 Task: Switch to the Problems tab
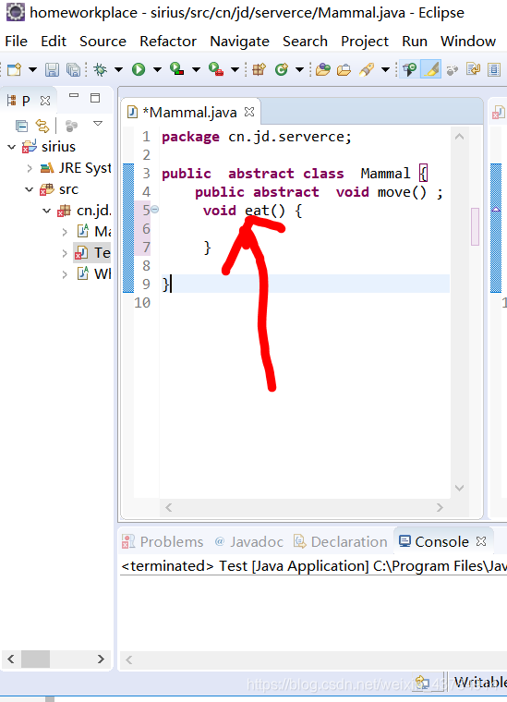tap(163, 541)
